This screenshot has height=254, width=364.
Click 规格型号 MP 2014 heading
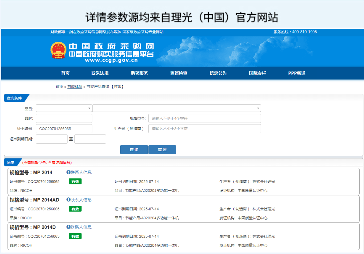[x=31, y=173]
